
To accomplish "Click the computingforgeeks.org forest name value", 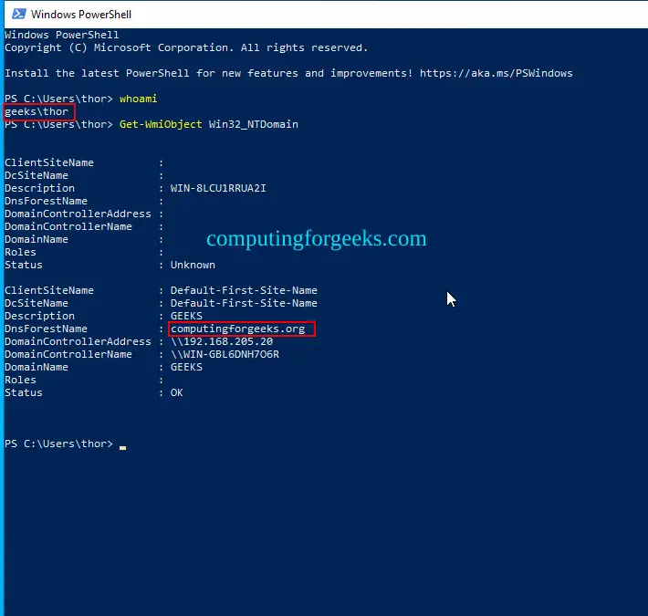I will point(237,329).
